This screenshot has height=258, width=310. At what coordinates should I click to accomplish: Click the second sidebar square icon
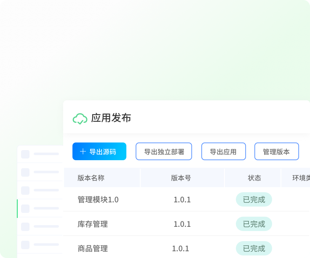(x=25, y=172)
